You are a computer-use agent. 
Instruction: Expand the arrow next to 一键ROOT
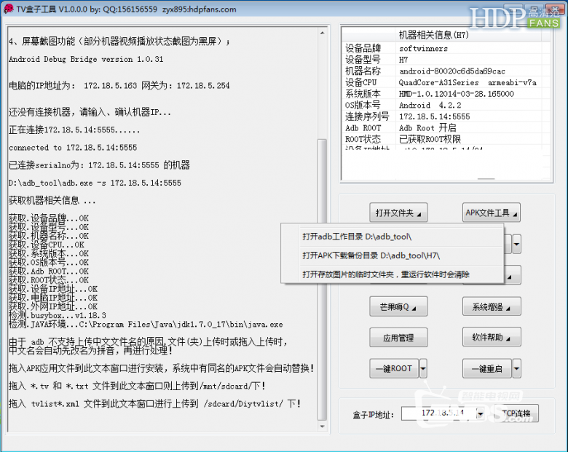pyautogui.click(x=423, y=369)
